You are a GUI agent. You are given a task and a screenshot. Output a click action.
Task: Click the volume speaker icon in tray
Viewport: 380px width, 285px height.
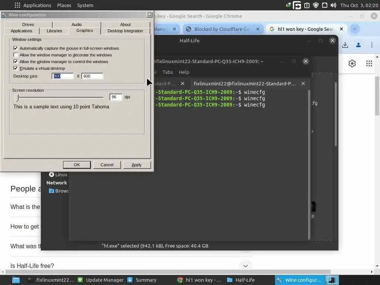pos(333,5)
